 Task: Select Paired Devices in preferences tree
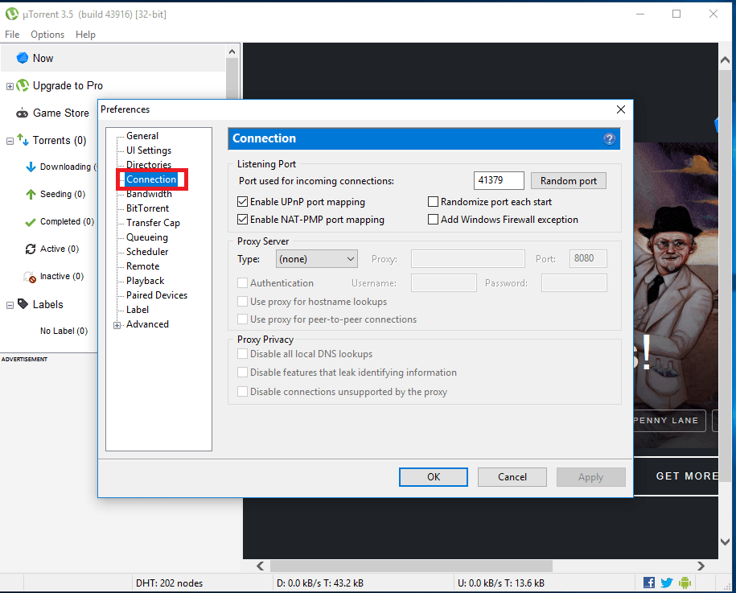click(x=157, y=295)
